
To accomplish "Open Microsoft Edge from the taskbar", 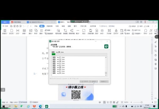I will (41, 106).
